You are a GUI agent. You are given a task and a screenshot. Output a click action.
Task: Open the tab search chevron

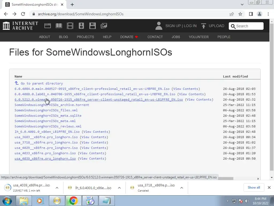click(x=242, y=5)
